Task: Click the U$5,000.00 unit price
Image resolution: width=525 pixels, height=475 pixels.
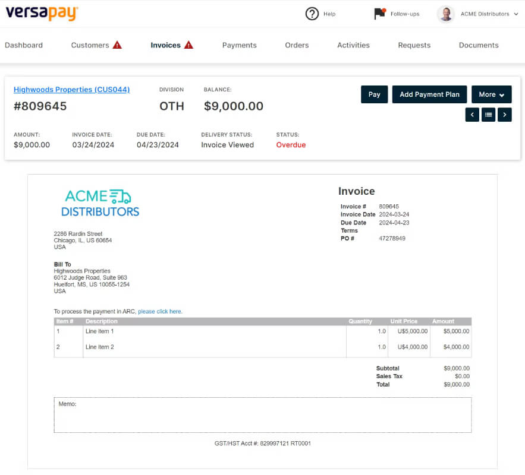Action: [413, 331]
